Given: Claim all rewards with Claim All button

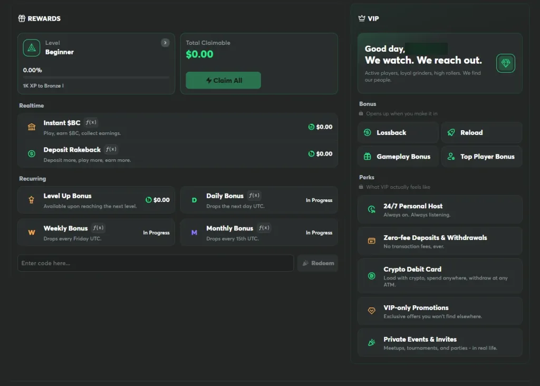Looking at the screenshot, I should pos(223,80).
